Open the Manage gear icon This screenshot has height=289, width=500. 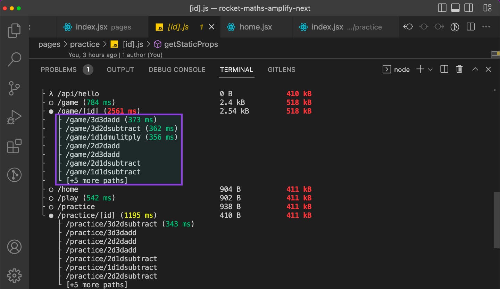tap(14, 275)
